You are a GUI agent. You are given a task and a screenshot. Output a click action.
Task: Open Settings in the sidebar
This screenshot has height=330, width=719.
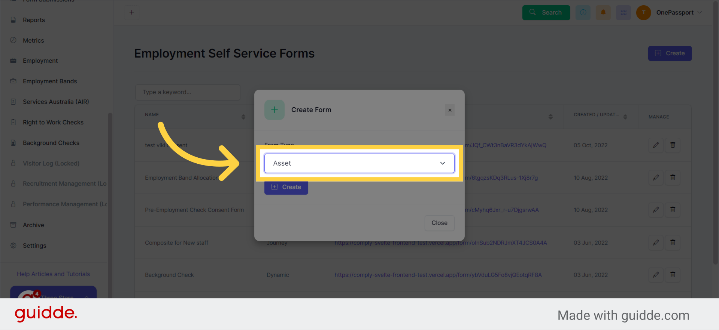[x=34, y=246]
